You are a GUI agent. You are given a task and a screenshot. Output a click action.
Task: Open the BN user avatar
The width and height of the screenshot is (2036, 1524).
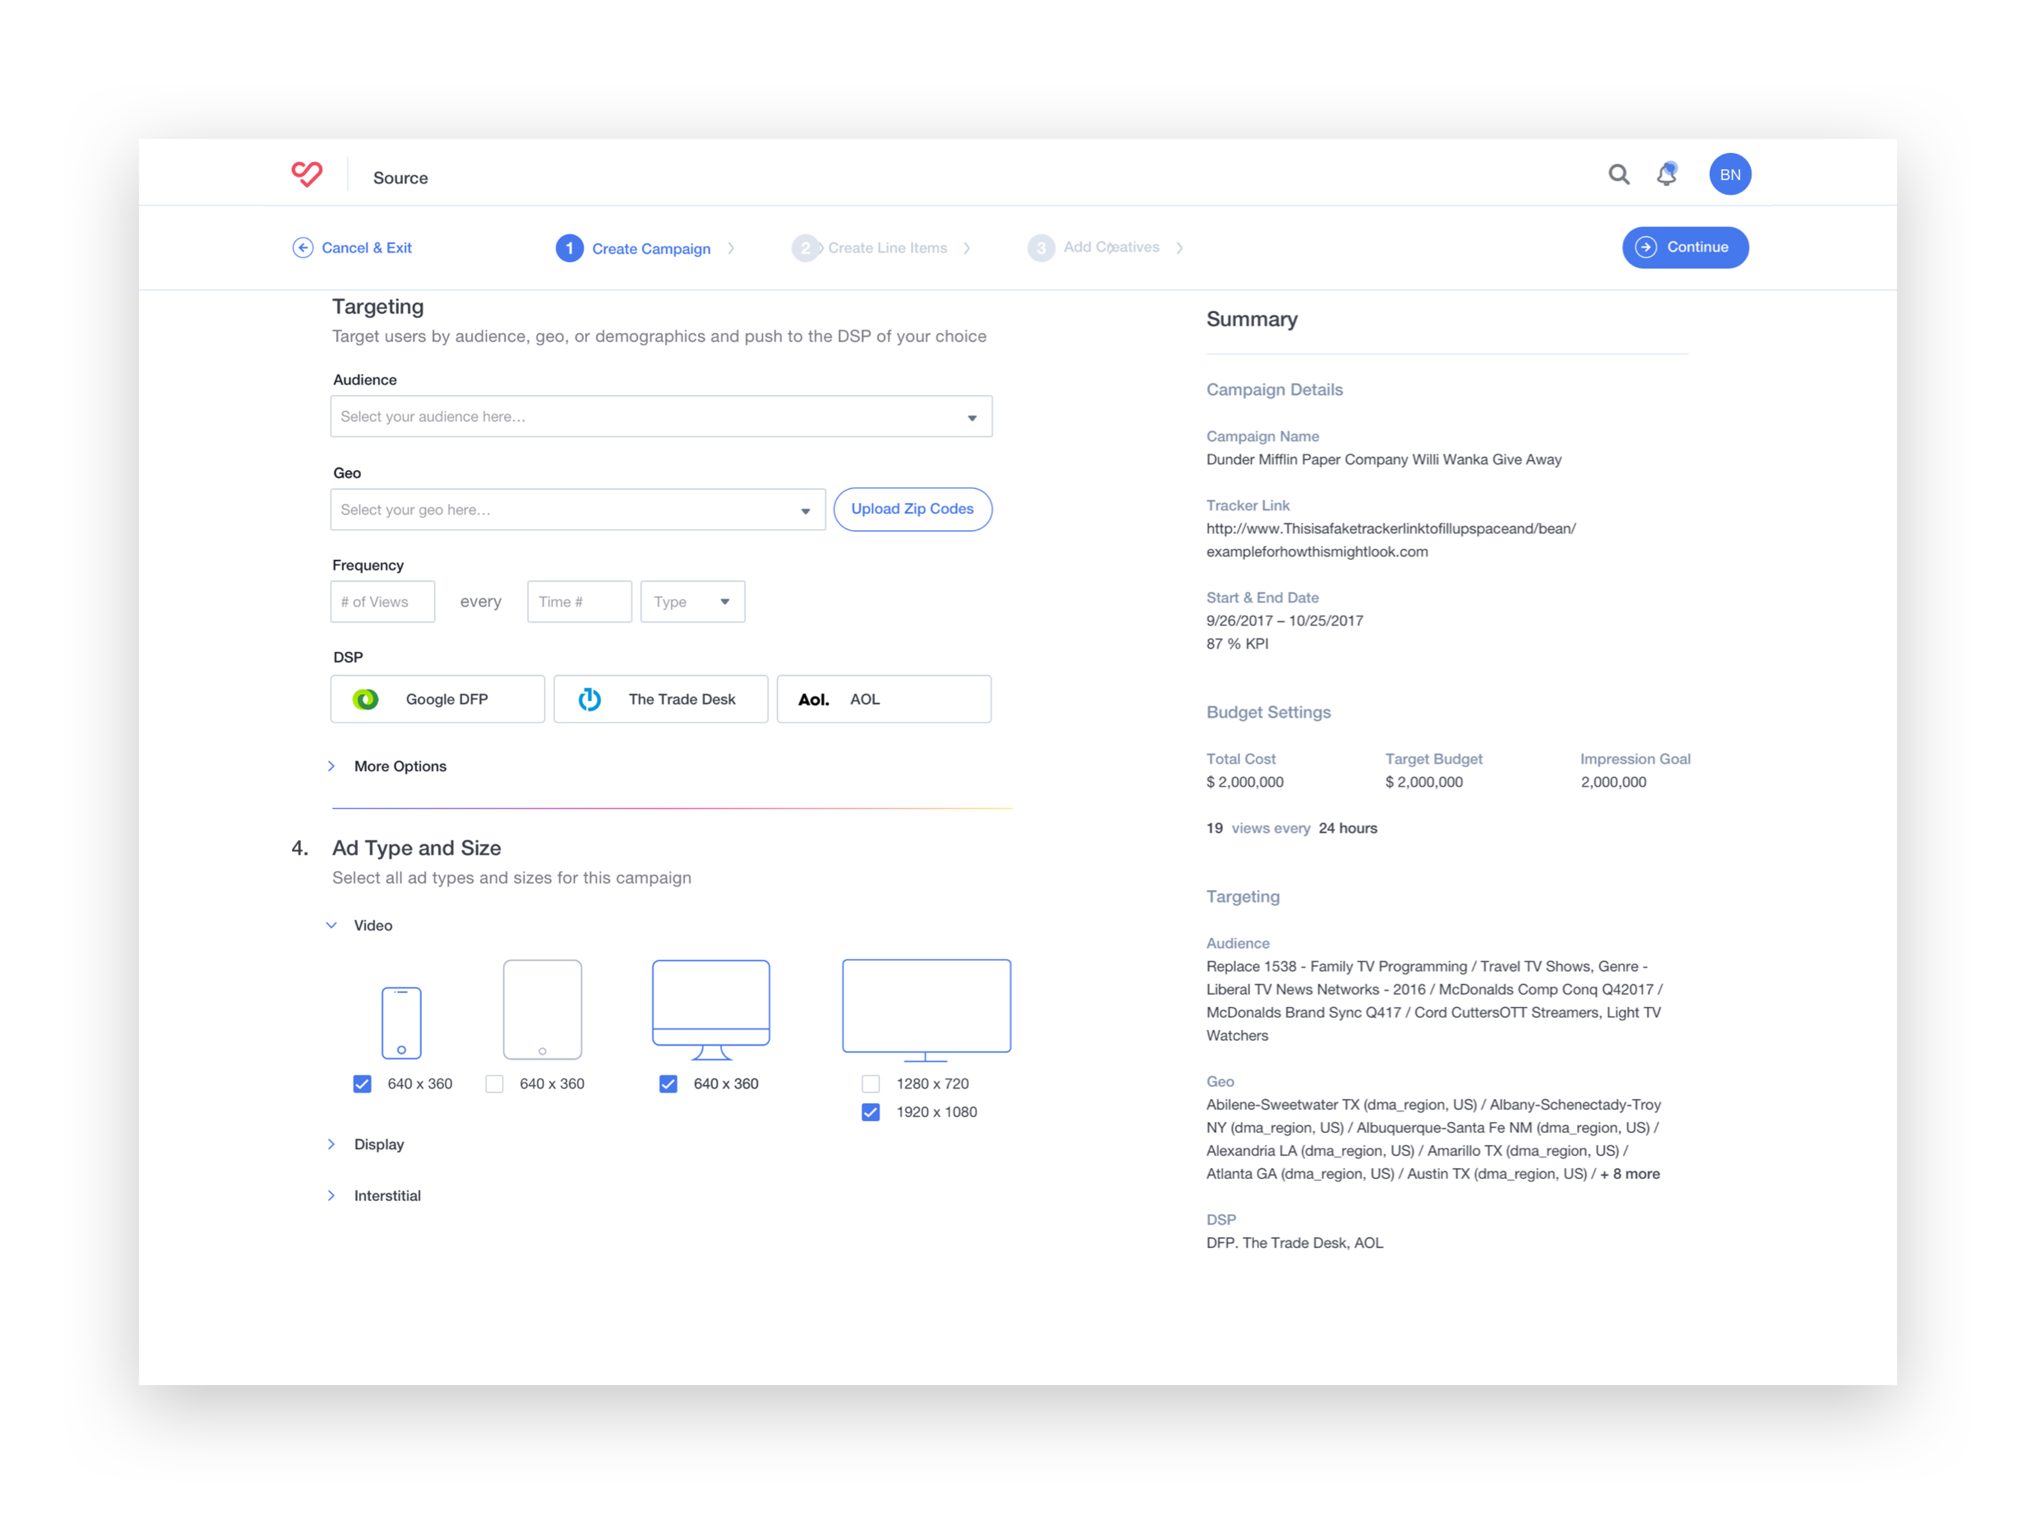pyautogui.click(x=1730, y=174)
